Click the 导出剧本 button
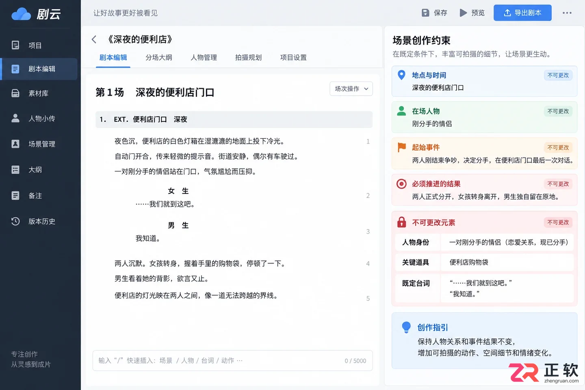The image size is (585, 390). click(522, 13)
